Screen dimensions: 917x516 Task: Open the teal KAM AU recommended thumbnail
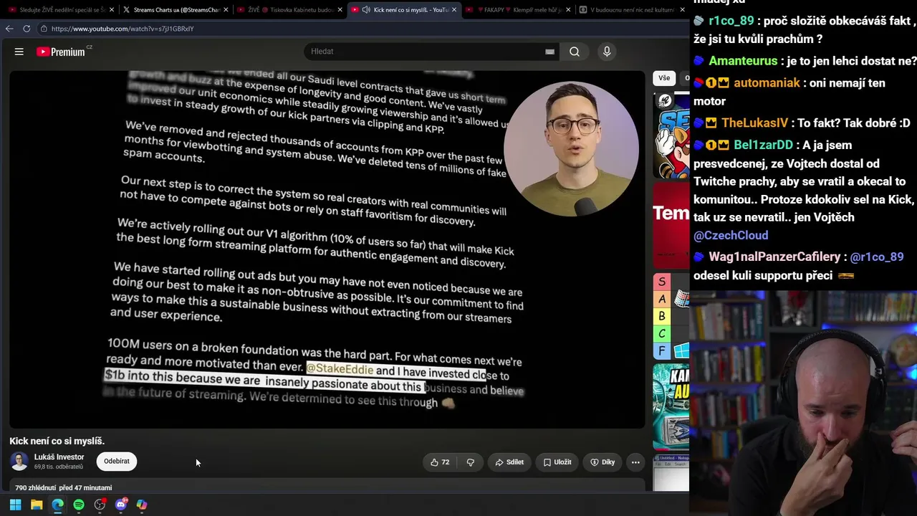click(x=671, y=406)
